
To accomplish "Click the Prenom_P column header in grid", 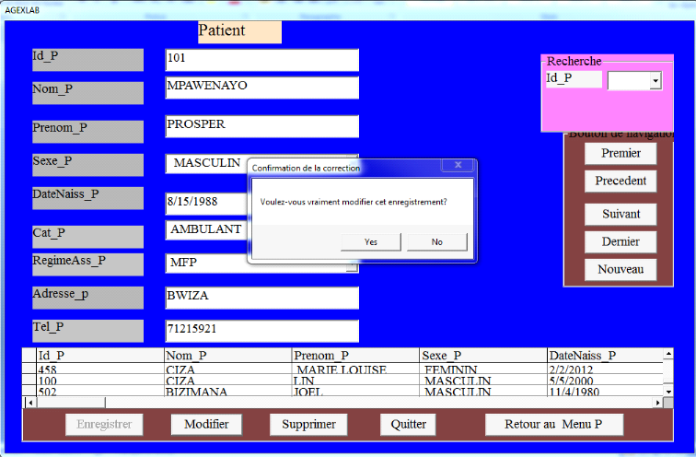I will click(356, 356).
